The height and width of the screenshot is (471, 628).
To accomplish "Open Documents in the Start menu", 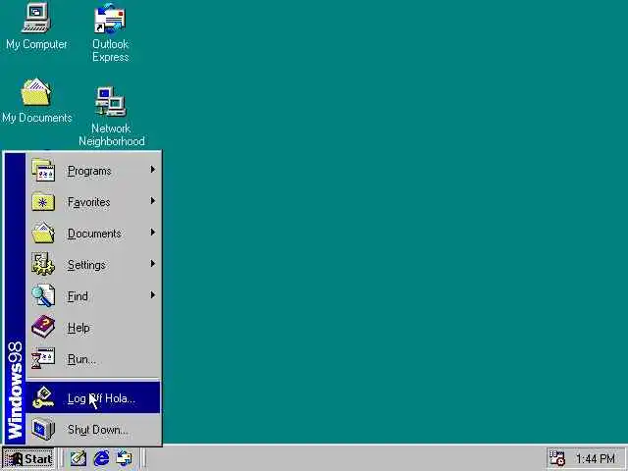I will coord(93,234).
